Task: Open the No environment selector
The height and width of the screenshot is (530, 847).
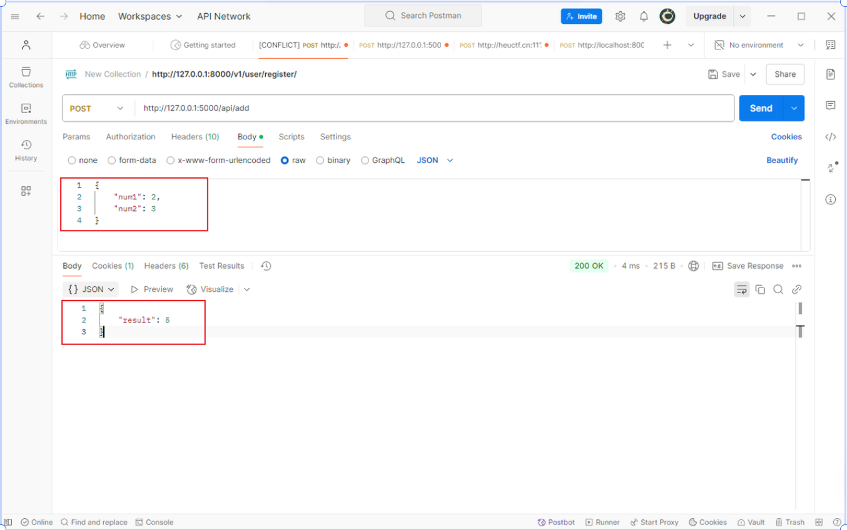Action: coord(759,45)
